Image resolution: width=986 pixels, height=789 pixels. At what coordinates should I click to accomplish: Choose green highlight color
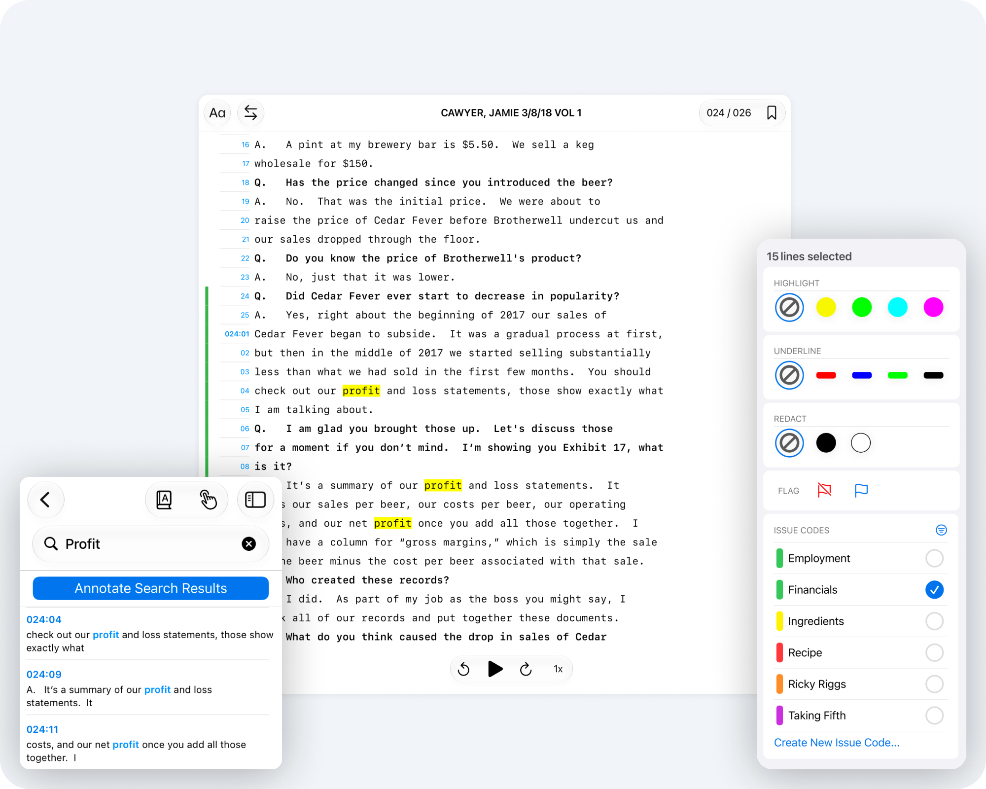point(862,307)
